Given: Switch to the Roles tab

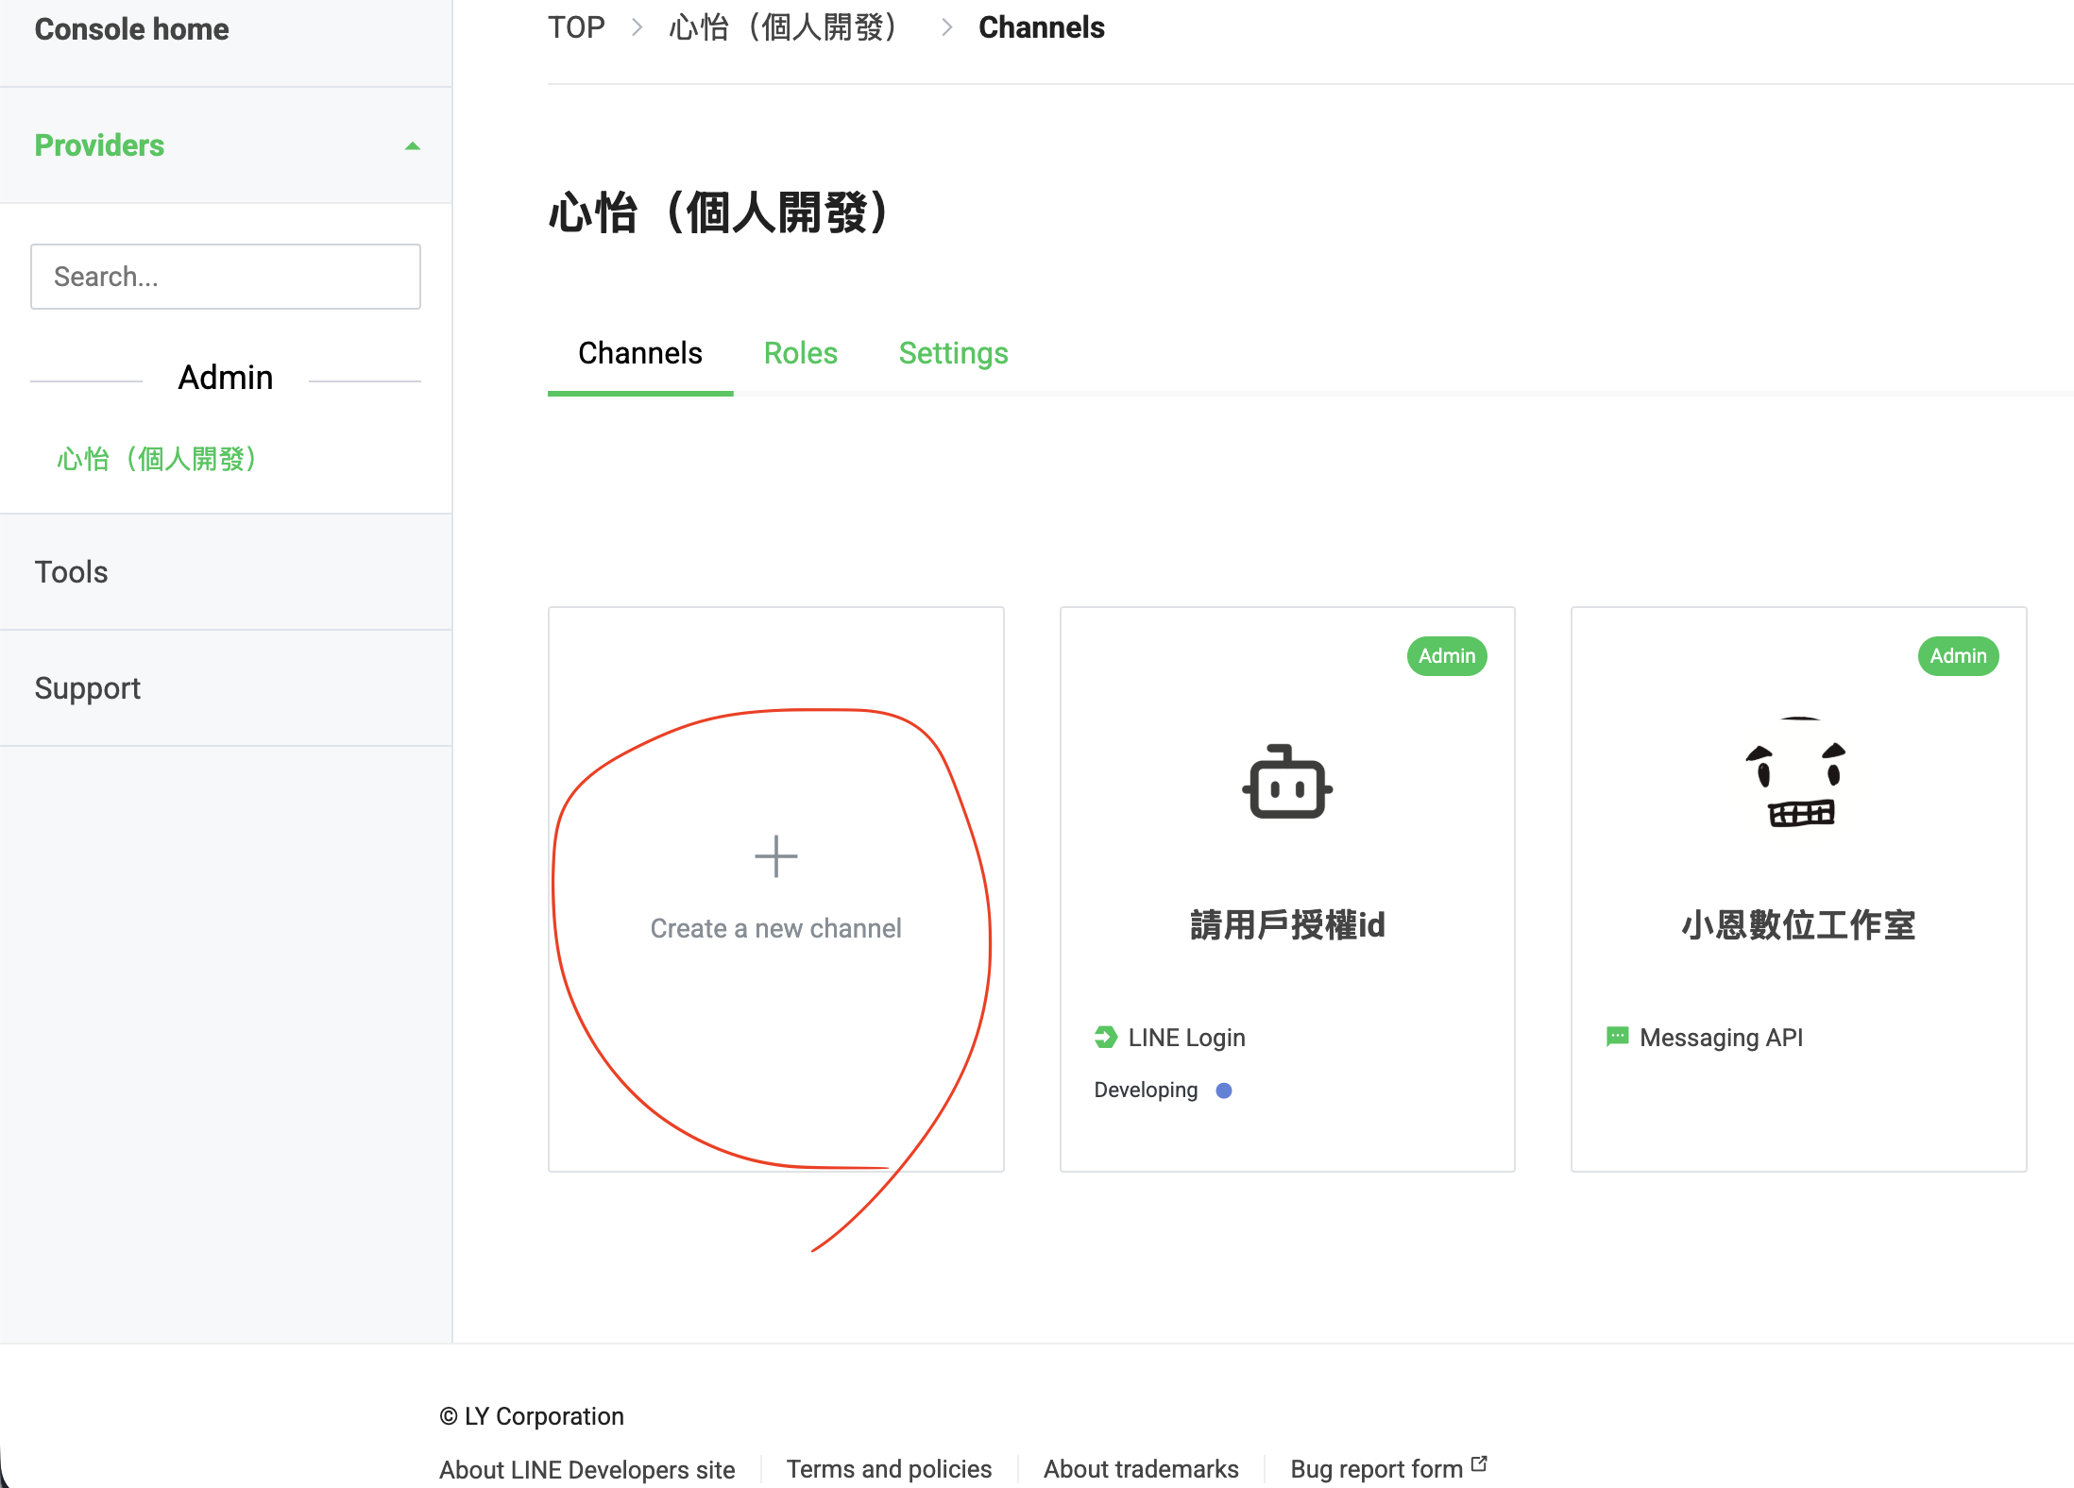Looking at the screenshot, I should (x=800, y=353).
